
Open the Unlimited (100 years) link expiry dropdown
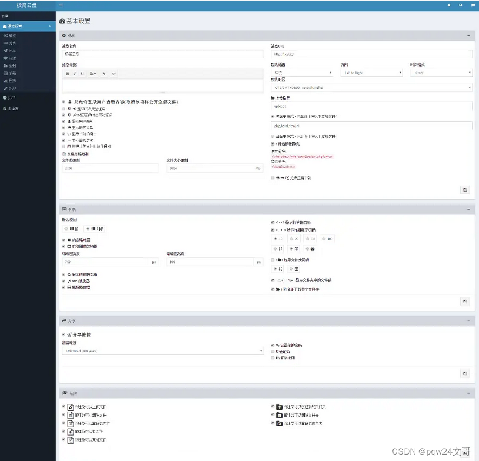click(x=163, y=351)
